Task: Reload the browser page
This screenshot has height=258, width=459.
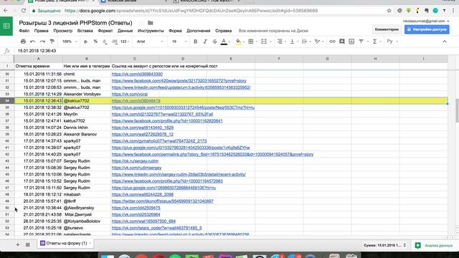Action: (x=24, y=11)
